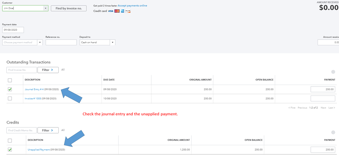Check the Invoice # 1005 checkbox
Screen dimensions: 339x155
click(10, 98)
